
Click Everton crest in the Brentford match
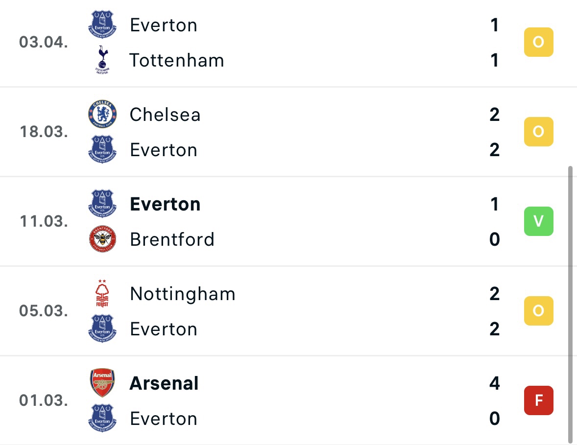[102, 203]
